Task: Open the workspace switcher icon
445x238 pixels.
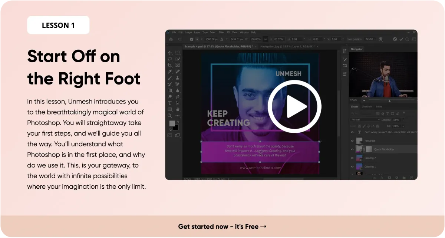Action: click(414, 39)
